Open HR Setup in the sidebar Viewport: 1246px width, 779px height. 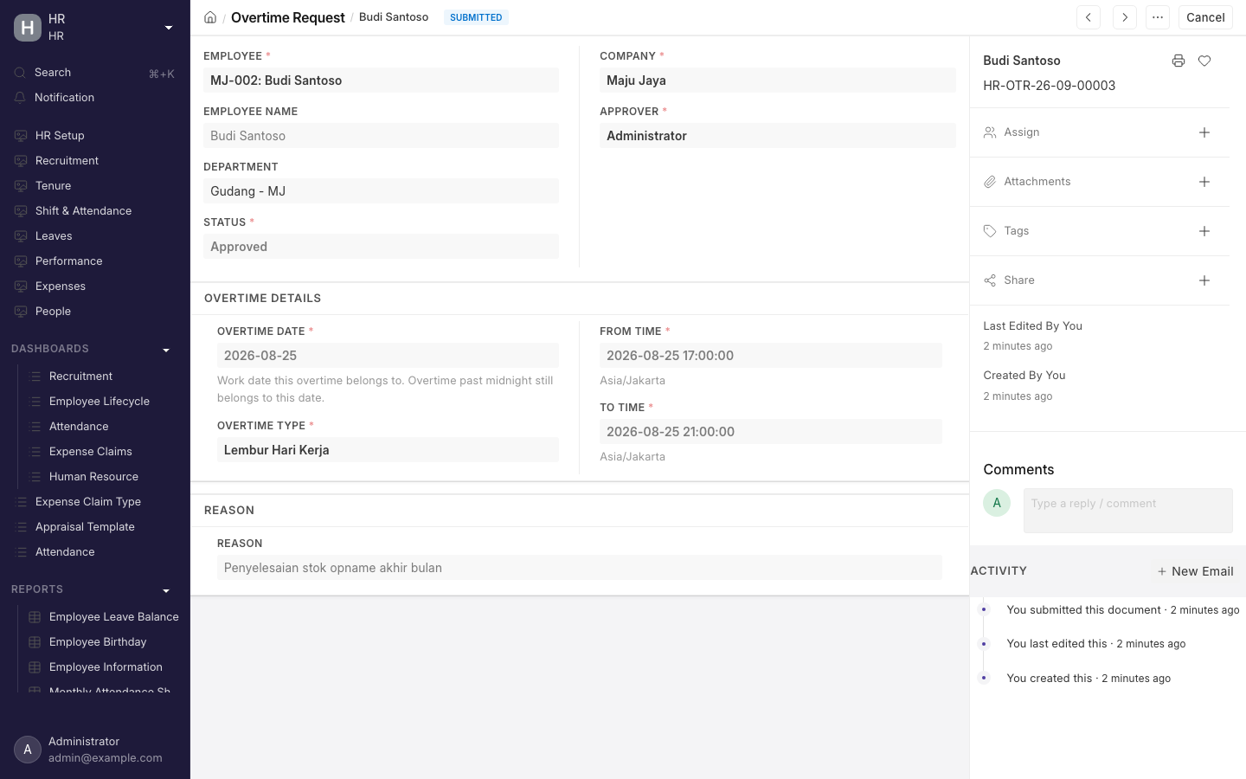point(95,136)
